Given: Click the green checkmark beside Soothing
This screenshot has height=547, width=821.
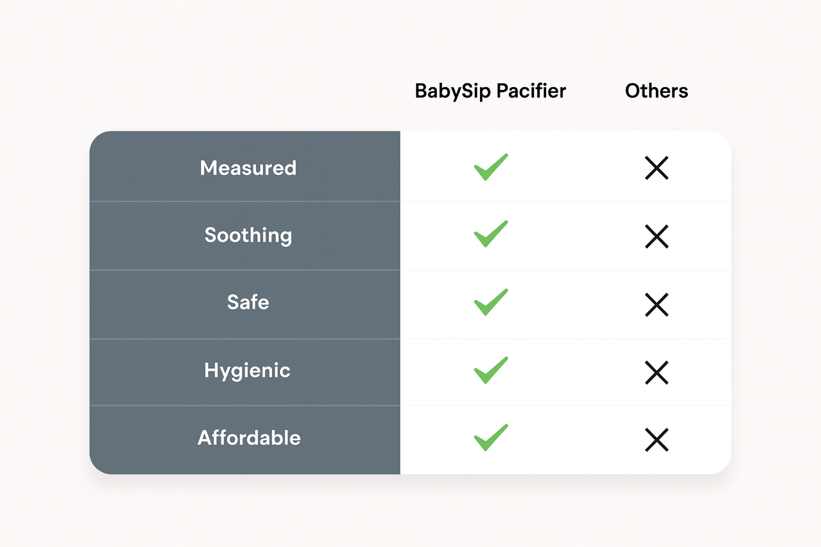Looking at the screenshot, I should click(490, 235).
